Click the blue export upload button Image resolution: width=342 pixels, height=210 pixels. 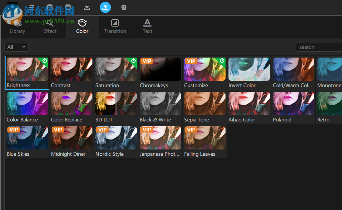coord(105,7)
